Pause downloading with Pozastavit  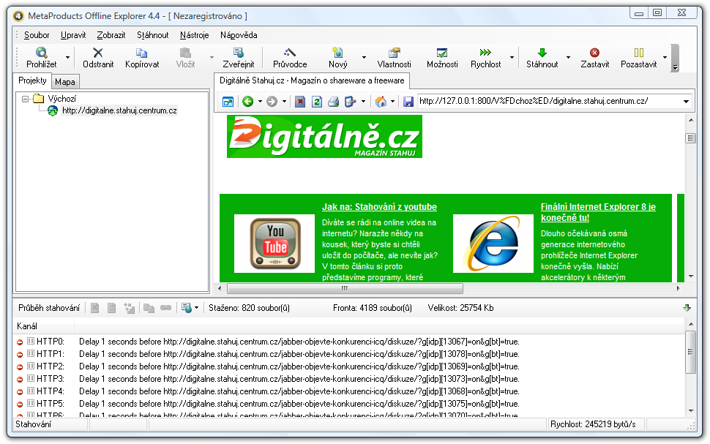(x=638, y=58)
